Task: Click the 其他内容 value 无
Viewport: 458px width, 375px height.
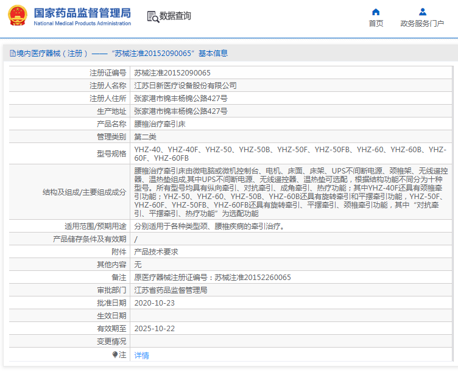Action: coord(138,265)
